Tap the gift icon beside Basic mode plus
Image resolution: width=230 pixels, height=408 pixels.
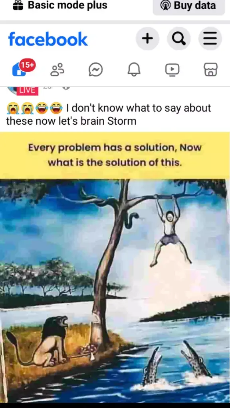(18, 5)
